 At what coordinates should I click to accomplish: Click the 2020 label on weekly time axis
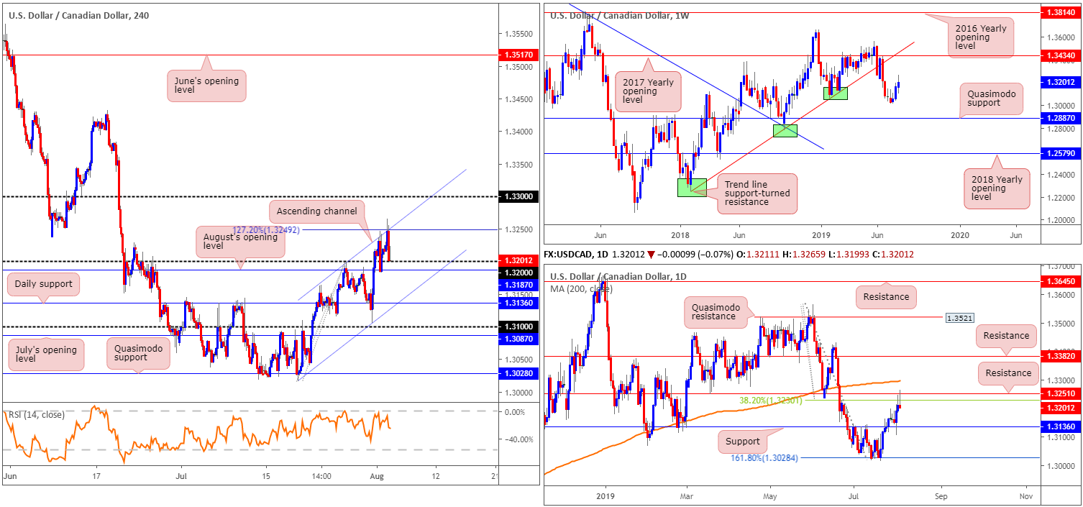pyautogui.click(x=960, y=234)
